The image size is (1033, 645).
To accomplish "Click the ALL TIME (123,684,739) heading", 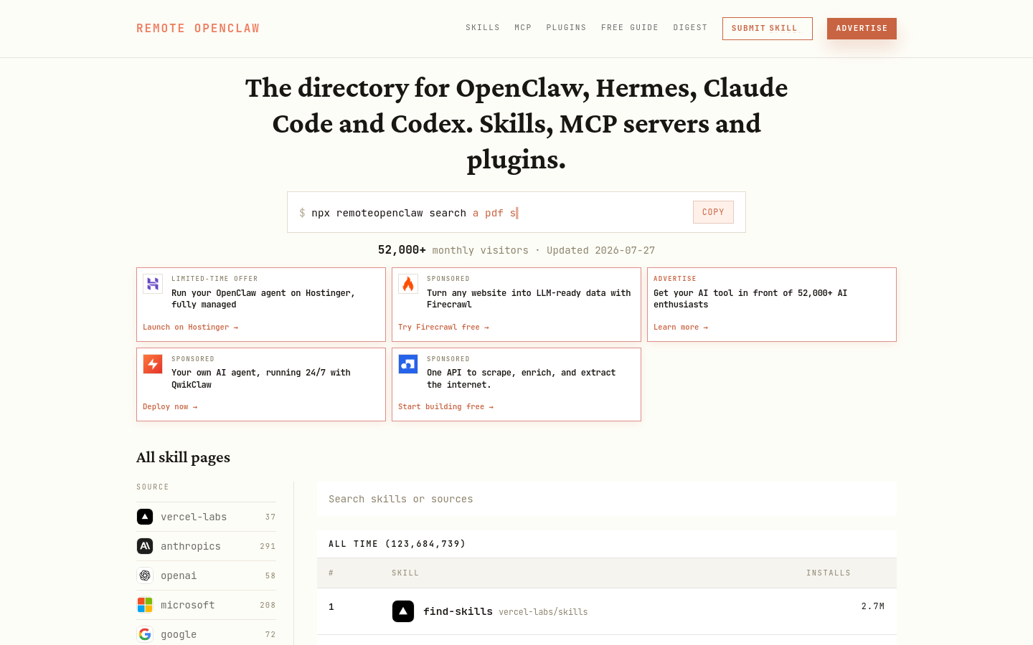I will pyautogui.click(x=397, y=544).
